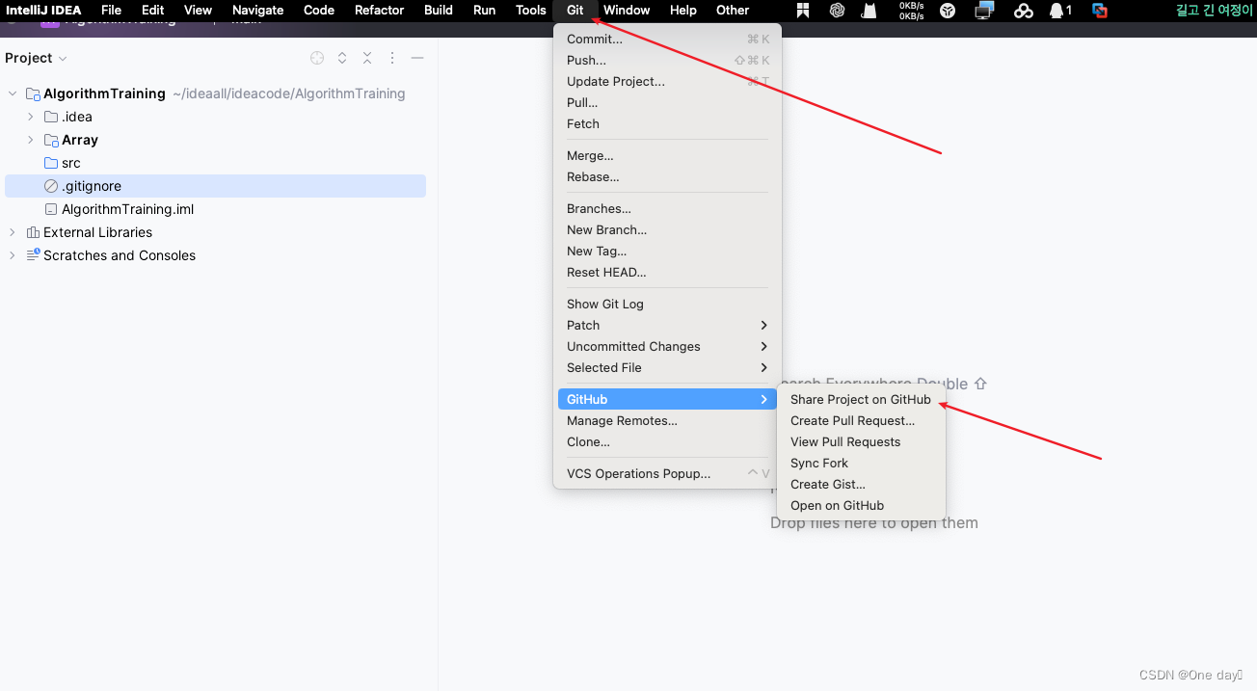Collapse the AlgorithmTraining root node

click(x=12, y=93)
